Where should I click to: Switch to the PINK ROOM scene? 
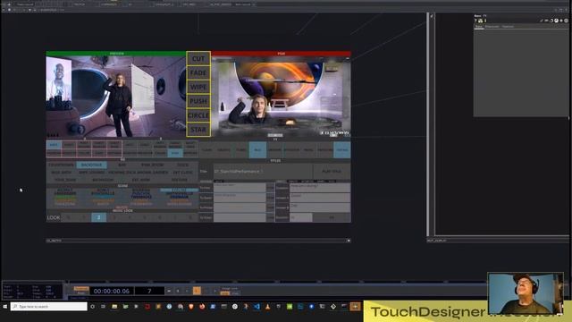coord(153,165)
